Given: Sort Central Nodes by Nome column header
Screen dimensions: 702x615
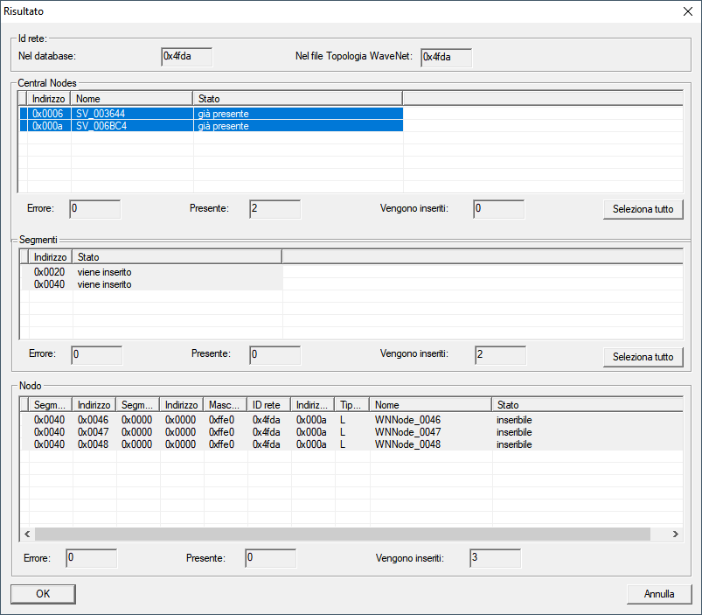Looking at the screenshot, I should click(x=131, y=98).
